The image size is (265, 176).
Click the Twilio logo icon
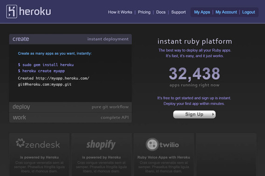click(x=152, y=144)
